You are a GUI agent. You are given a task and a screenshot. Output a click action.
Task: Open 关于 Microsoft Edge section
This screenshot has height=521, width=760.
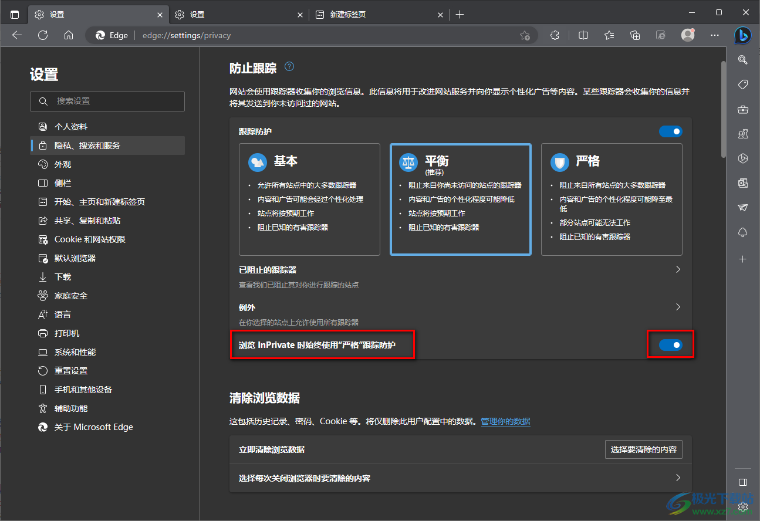click(x=107, y=427)
